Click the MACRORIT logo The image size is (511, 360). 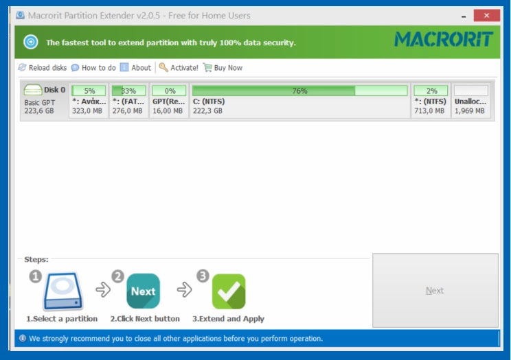tap(444, 39)
